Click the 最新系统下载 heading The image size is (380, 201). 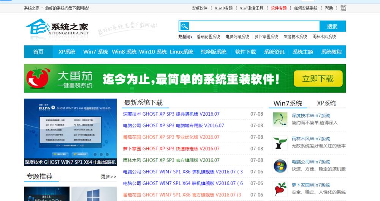[143, 102]
